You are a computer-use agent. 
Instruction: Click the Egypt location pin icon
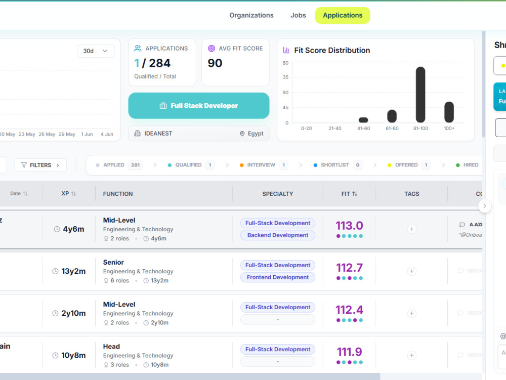tap(242, 134)
